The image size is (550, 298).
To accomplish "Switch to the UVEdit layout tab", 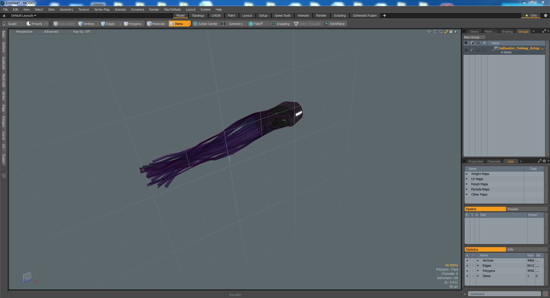I will pyautogui.click(x=216, y=15).
